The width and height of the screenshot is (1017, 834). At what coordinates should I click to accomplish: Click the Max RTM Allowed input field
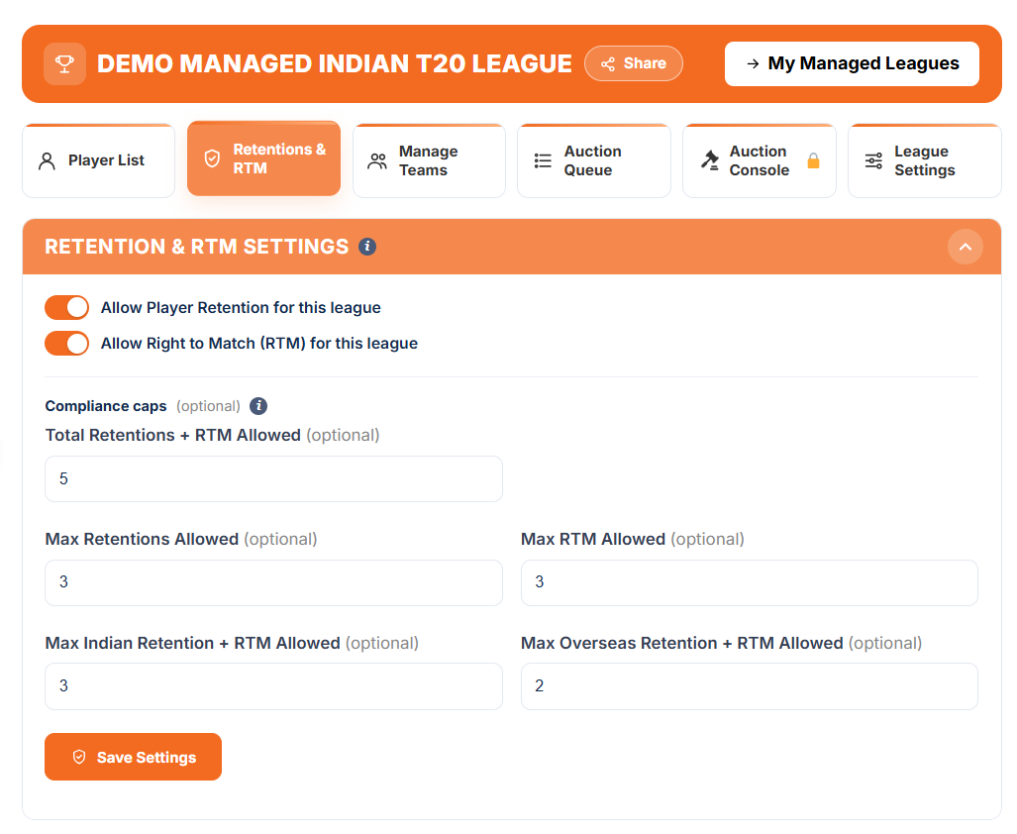pos(749,582)
